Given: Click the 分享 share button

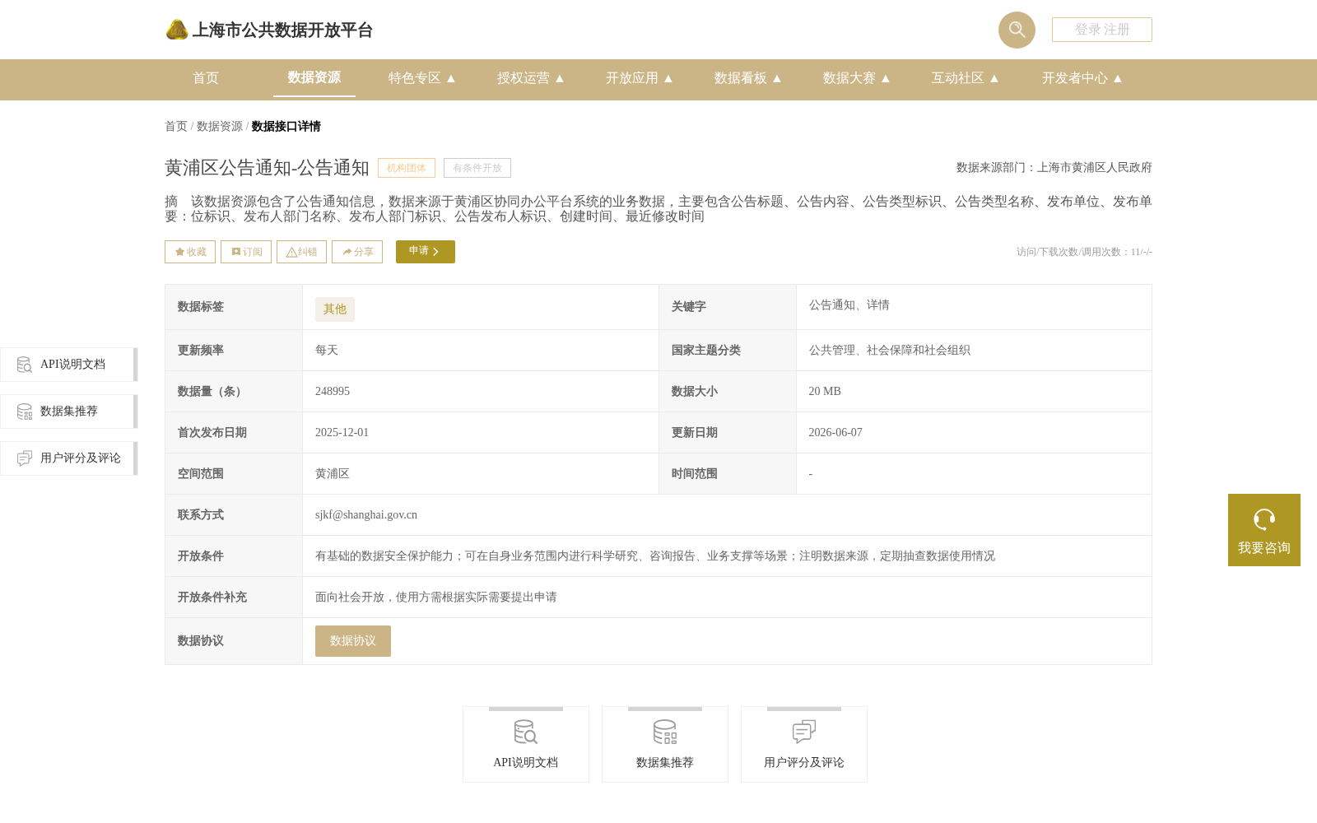Looking at the screenshot, I should click(x=357, y=252).
